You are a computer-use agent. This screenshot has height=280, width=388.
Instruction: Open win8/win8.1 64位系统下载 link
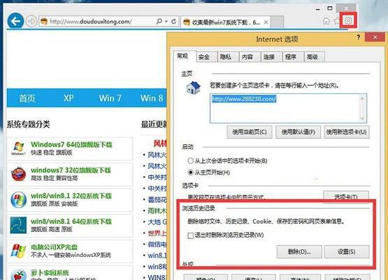(x=71, y=221)
